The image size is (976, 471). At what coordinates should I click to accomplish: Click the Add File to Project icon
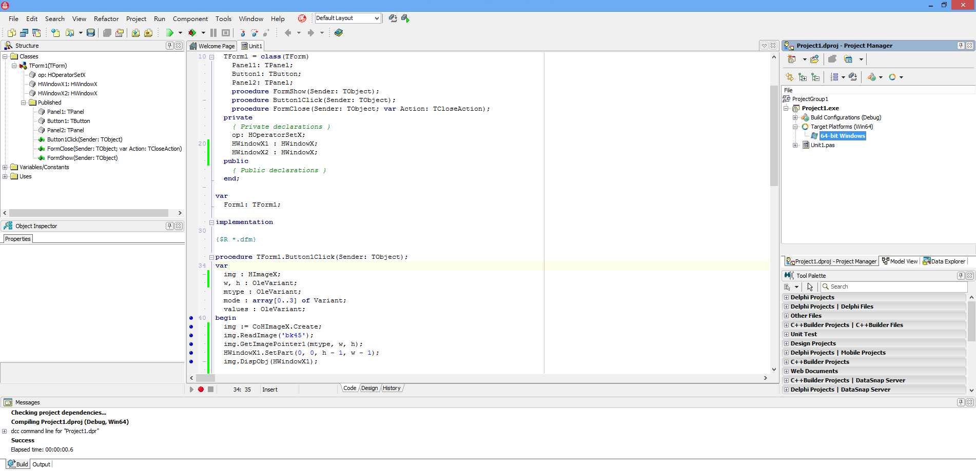pyautogui.click(x=135, y=33)
